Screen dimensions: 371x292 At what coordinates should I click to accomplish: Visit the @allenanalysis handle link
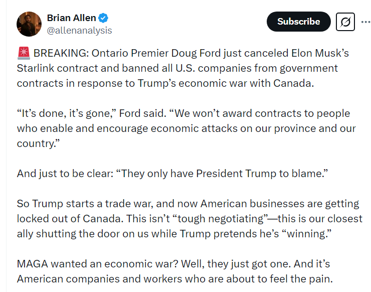(x=79, y=31)
